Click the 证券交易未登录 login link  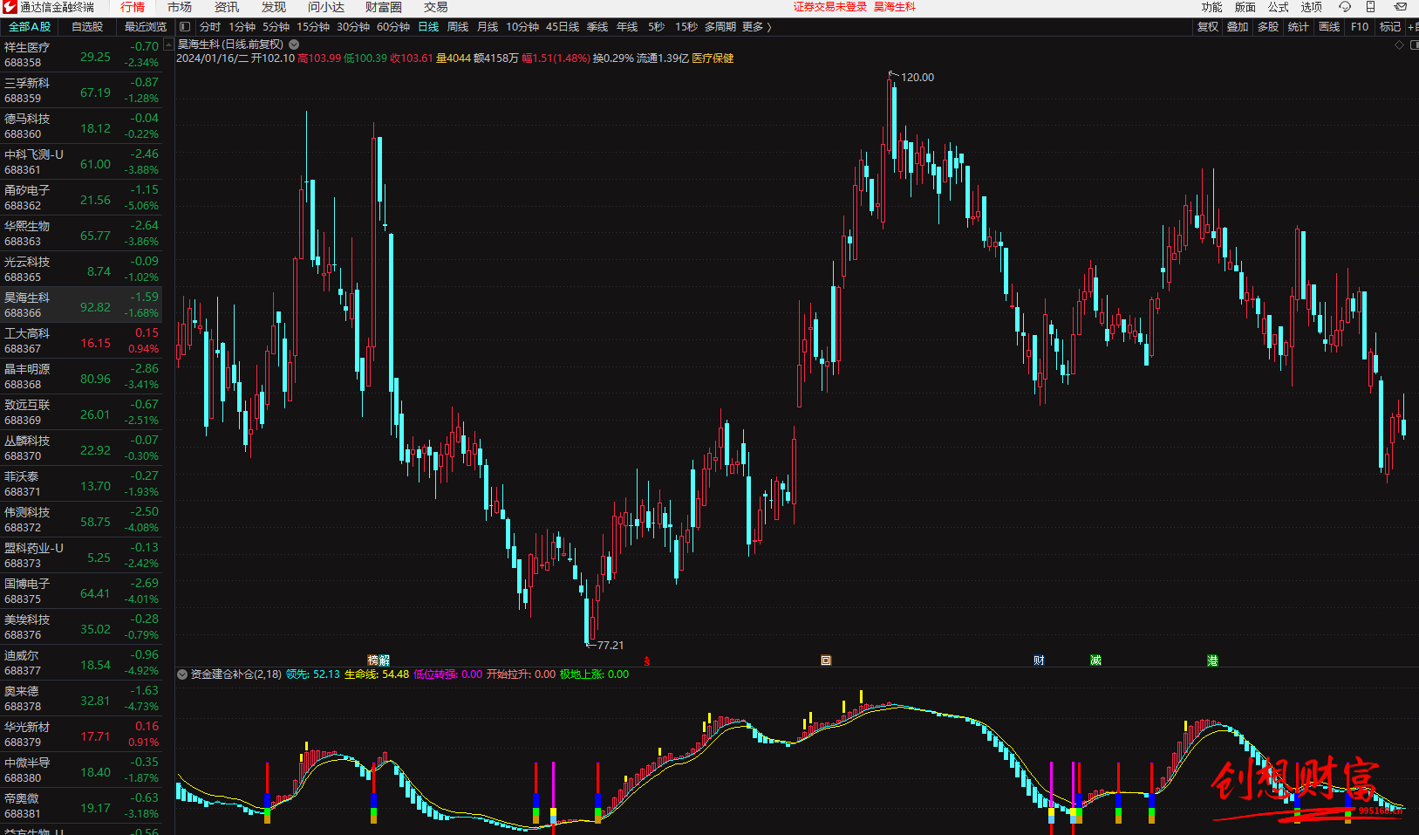829,7
